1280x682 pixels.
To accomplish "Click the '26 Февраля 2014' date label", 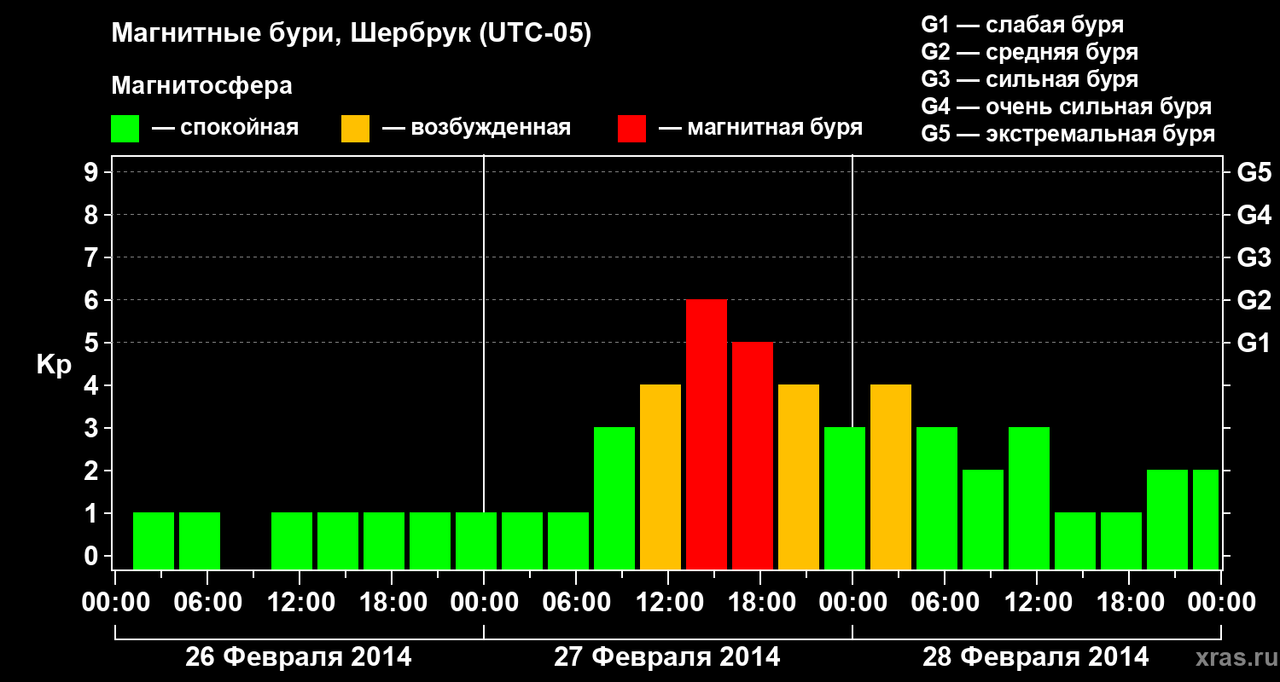I will point(299,657).
